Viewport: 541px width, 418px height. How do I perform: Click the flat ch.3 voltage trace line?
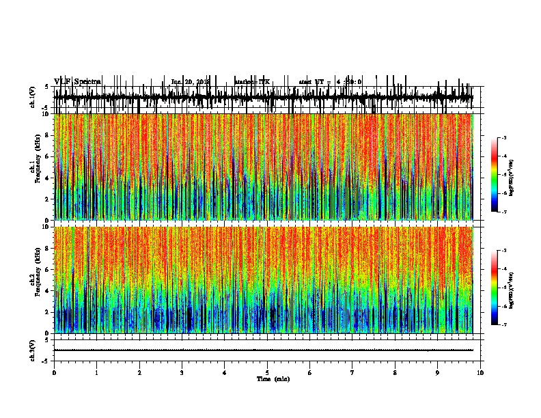pos(264,350)
